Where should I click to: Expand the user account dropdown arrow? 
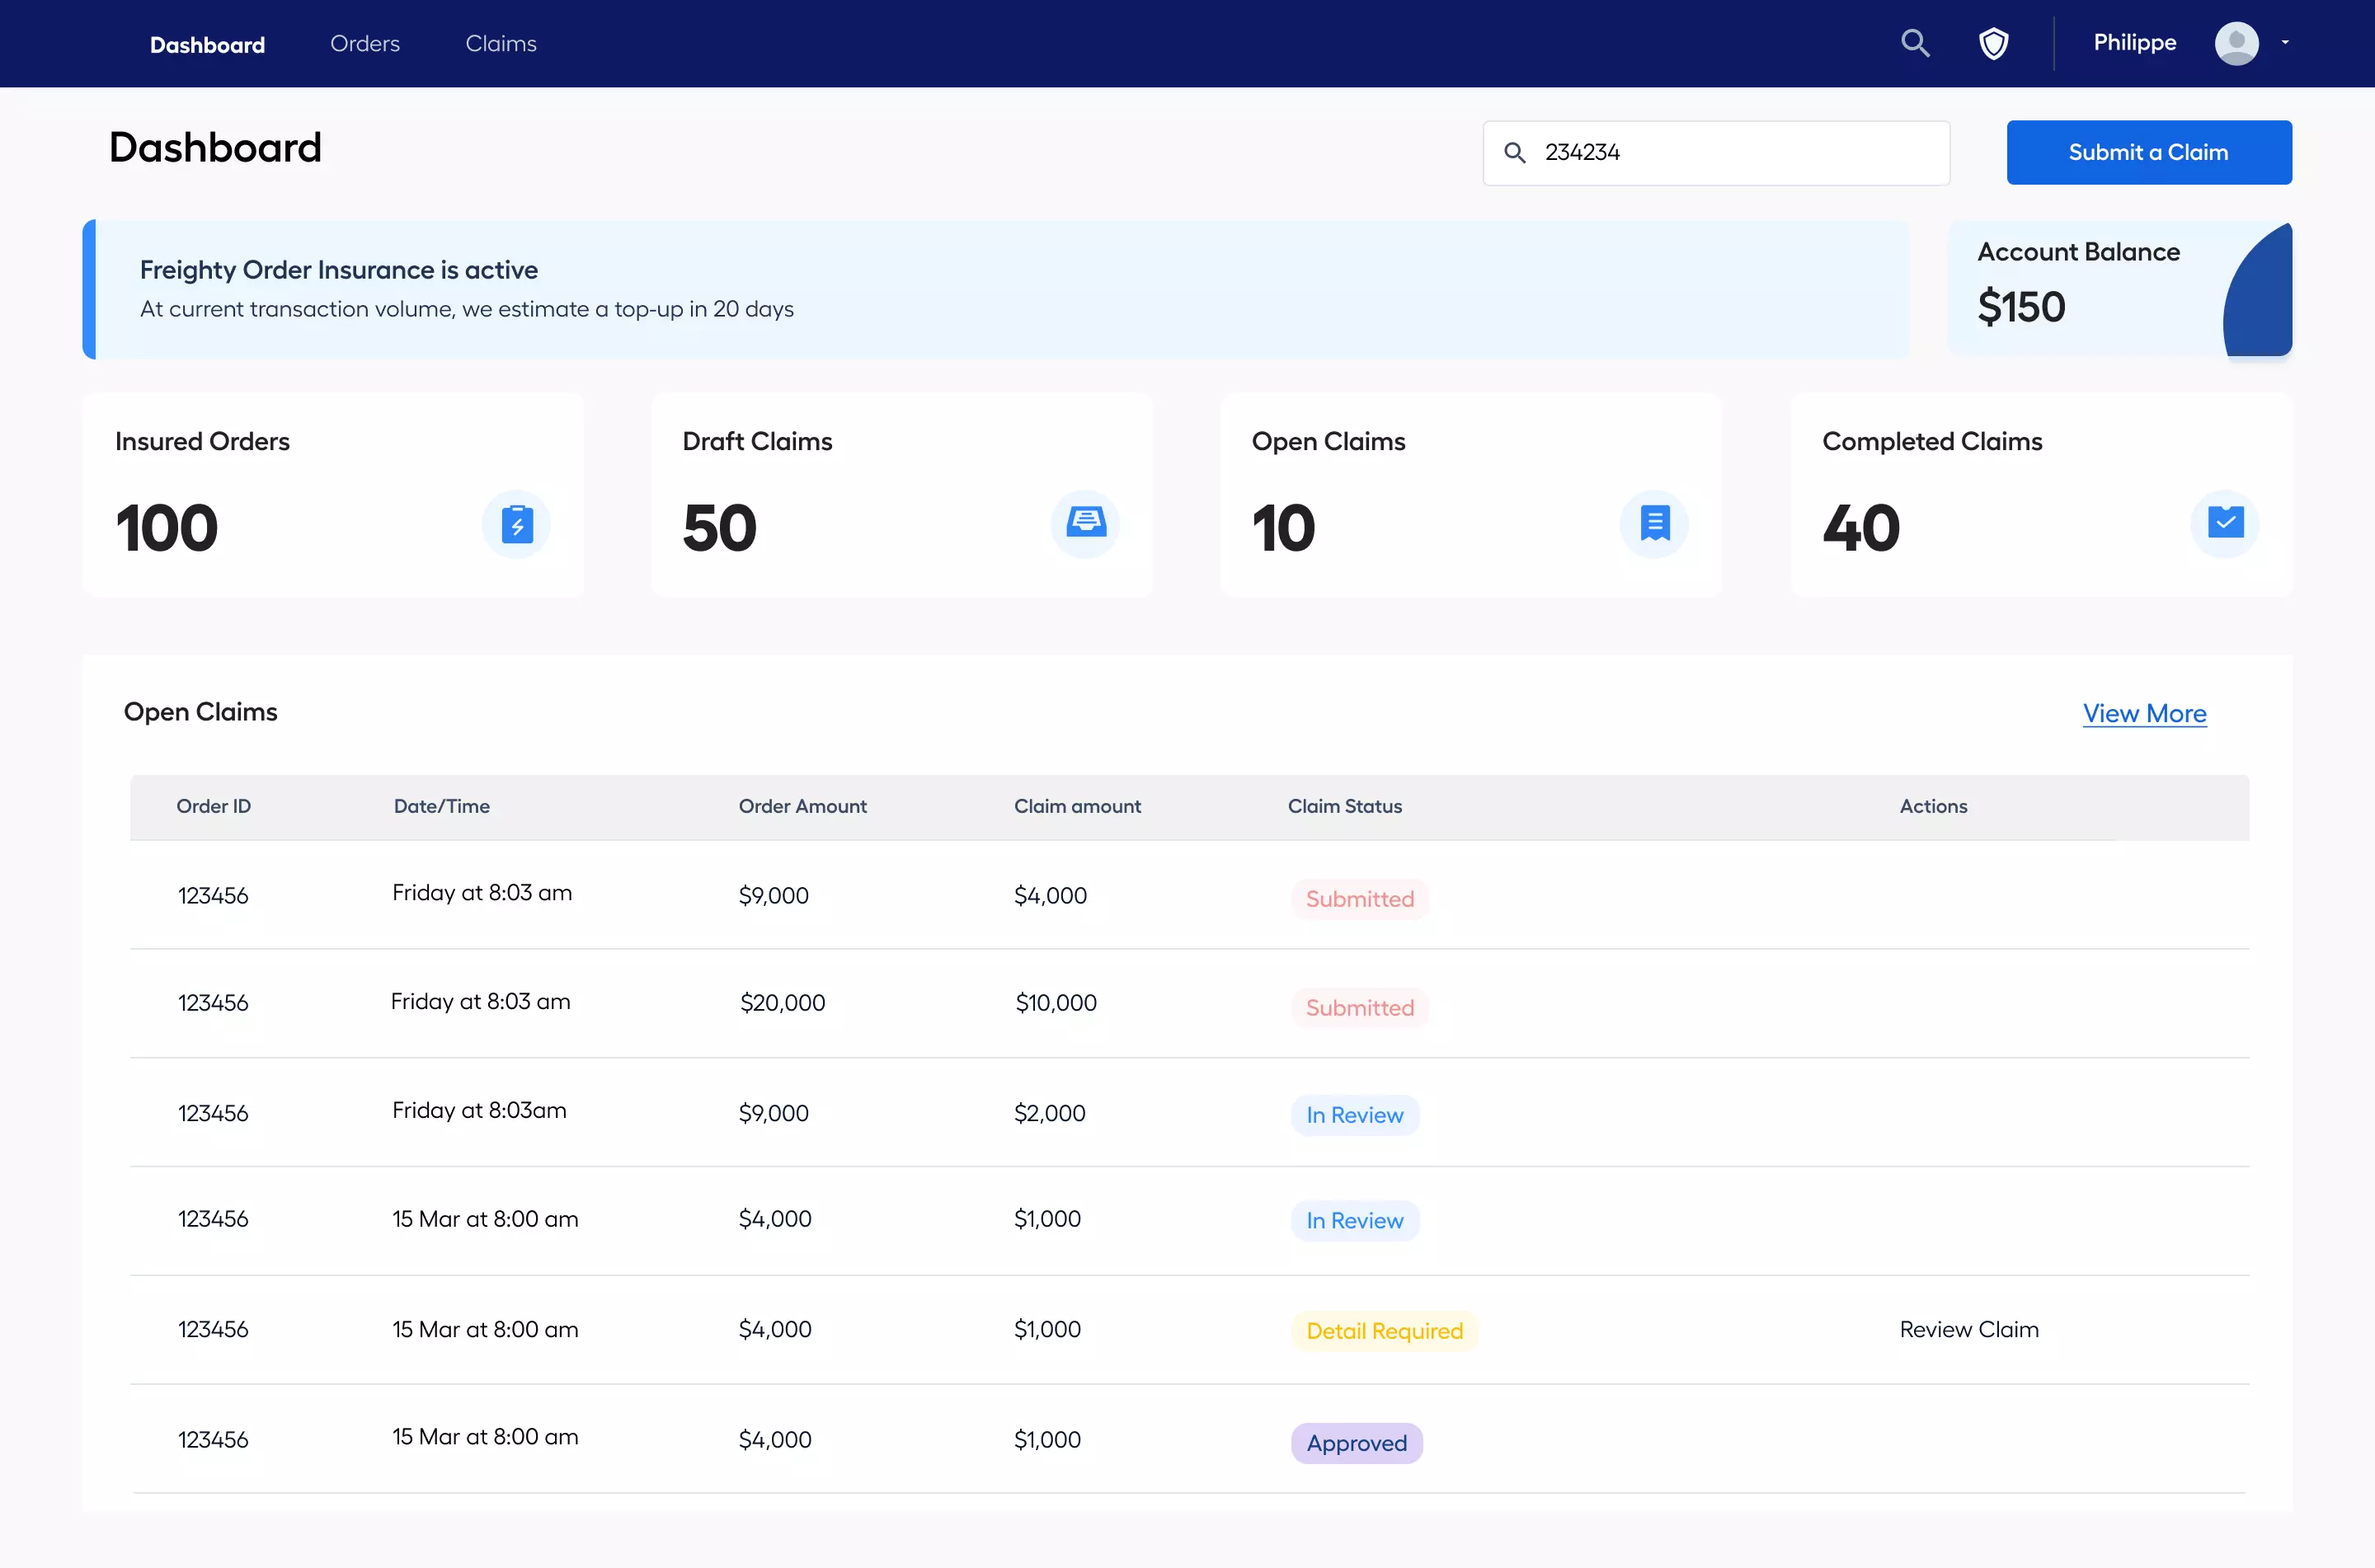(2285, 43)
